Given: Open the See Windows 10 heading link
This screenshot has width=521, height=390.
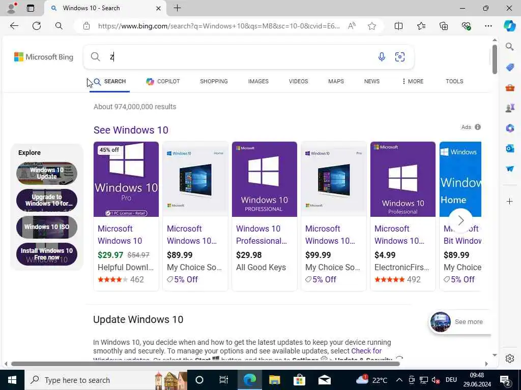Looking at the screenshot, I should pos(131,130).
